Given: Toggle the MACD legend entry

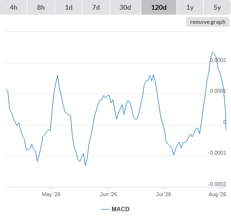Looking at the screenshot, I should click(120, 209).
